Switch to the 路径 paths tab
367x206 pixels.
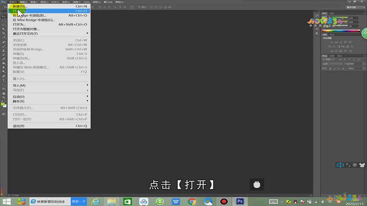click(x=339, y=56)
